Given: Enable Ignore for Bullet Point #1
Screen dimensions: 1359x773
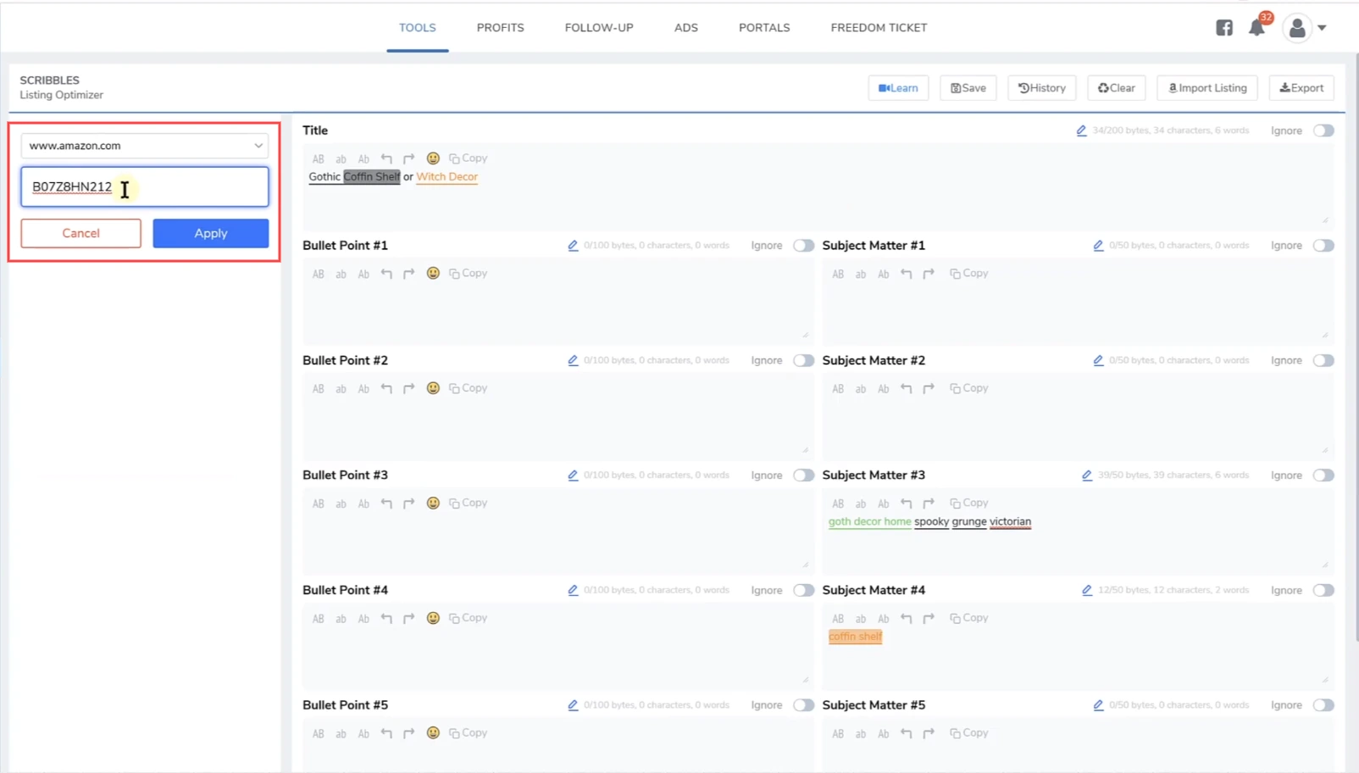Looking at the screenshot, I should pyautogui.click(x=802, y=246).
